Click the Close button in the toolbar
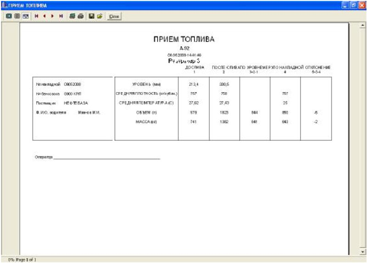 pos(114,16)
